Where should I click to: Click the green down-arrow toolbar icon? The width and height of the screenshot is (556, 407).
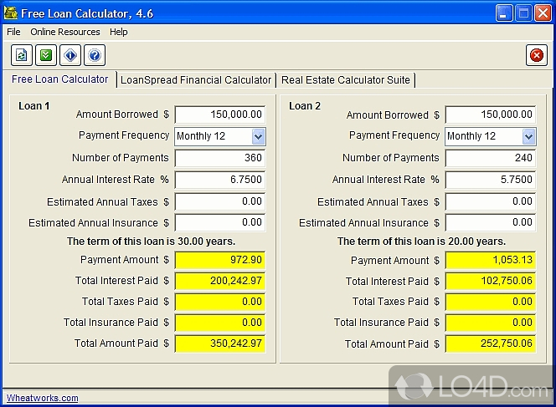pos(46,56)
